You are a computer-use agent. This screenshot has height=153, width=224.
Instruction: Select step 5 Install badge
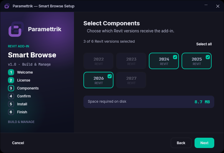(11, 104)
